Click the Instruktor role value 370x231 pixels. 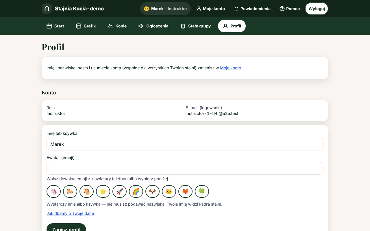(x=56, y=113)
